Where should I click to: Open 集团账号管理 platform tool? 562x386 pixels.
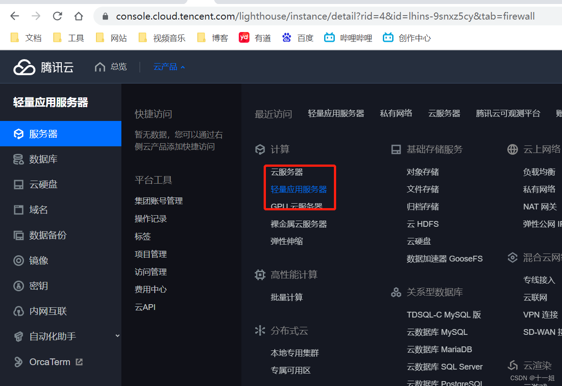point(159,201)
